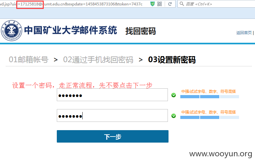Click the search magnifier icon
Image resolution: width=255 pixels, height=163 pixels.
click(x=182, y=4)
